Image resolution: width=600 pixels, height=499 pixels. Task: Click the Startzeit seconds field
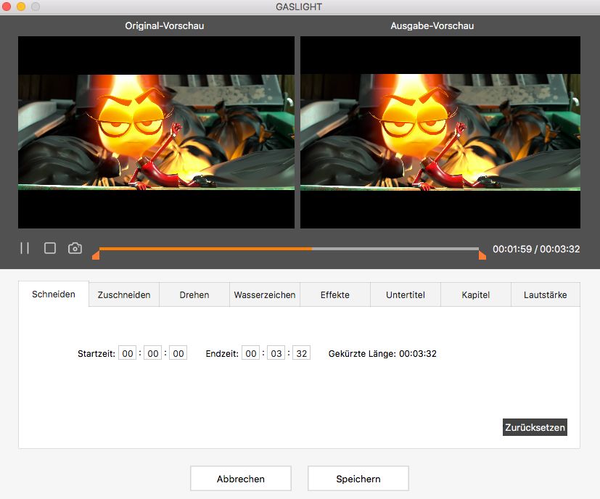[x=178, y=353]
